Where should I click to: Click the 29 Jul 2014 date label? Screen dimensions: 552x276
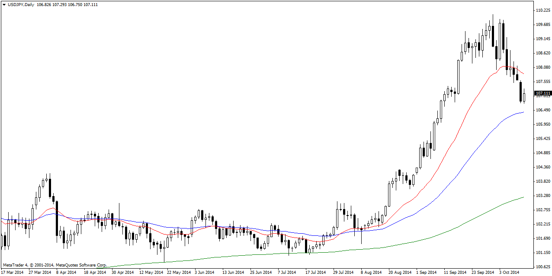[343, 273]
